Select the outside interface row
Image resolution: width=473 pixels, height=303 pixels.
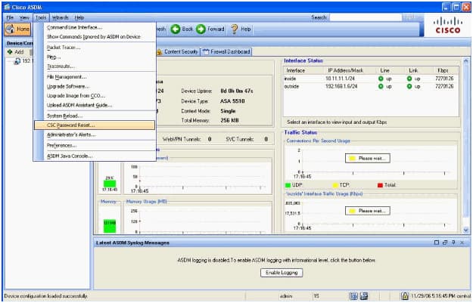point(371,86)
